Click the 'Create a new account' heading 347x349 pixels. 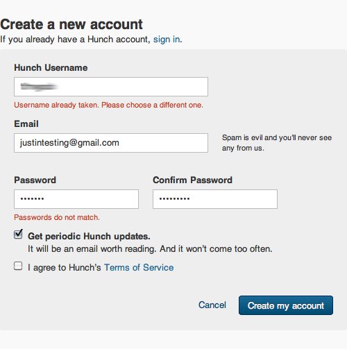pos(71,24)
